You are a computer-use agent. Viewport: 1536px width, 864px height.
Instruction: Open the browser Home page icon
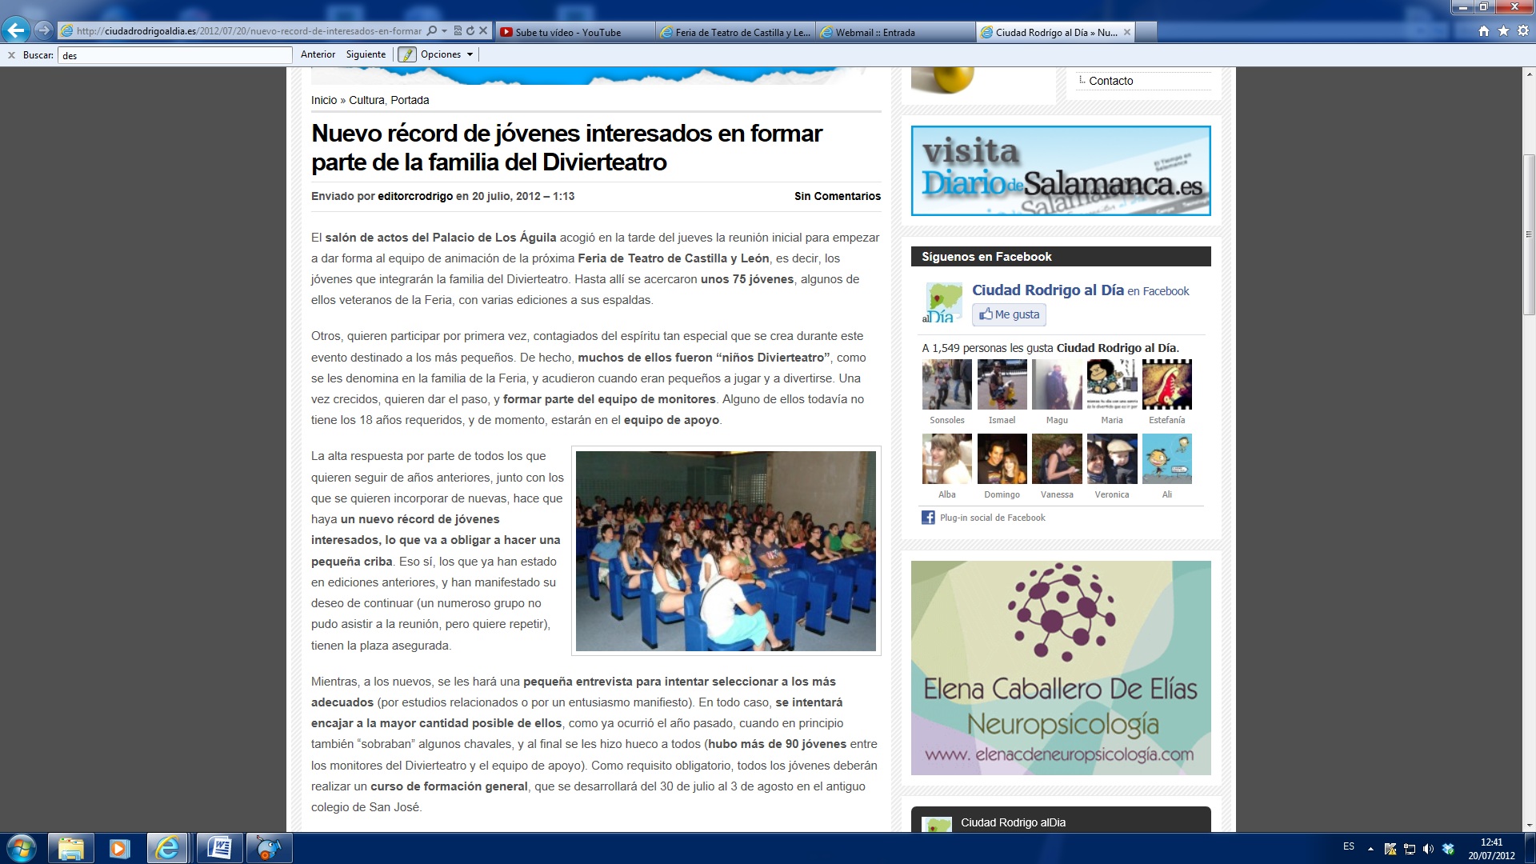[x=1484, y=31]
